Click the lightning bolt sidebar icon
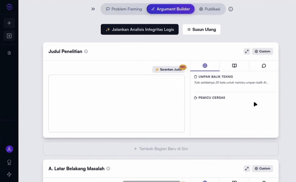Viewport: 296px width, 182px height. [x=9, y=174]
